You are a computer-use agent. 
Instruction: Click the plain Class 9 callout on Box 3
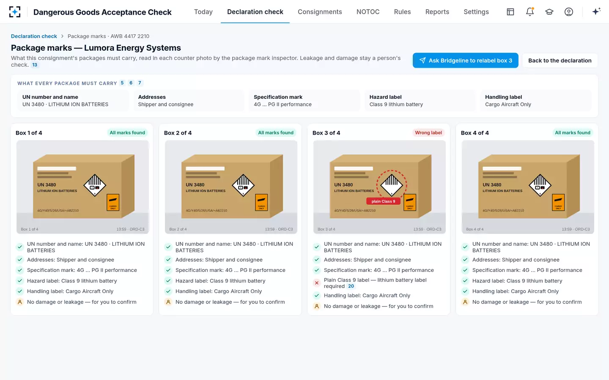383,201
